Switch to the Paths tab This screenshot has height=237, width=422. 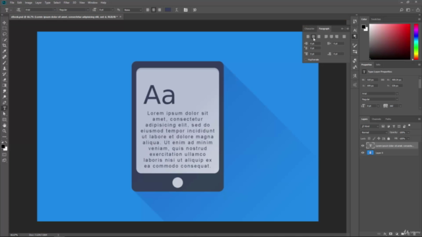tap(388, 119)
